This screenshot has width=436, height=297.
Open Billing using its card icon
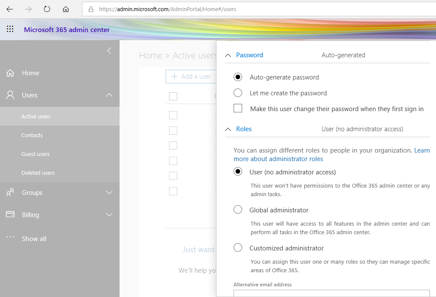coord(9,215)
